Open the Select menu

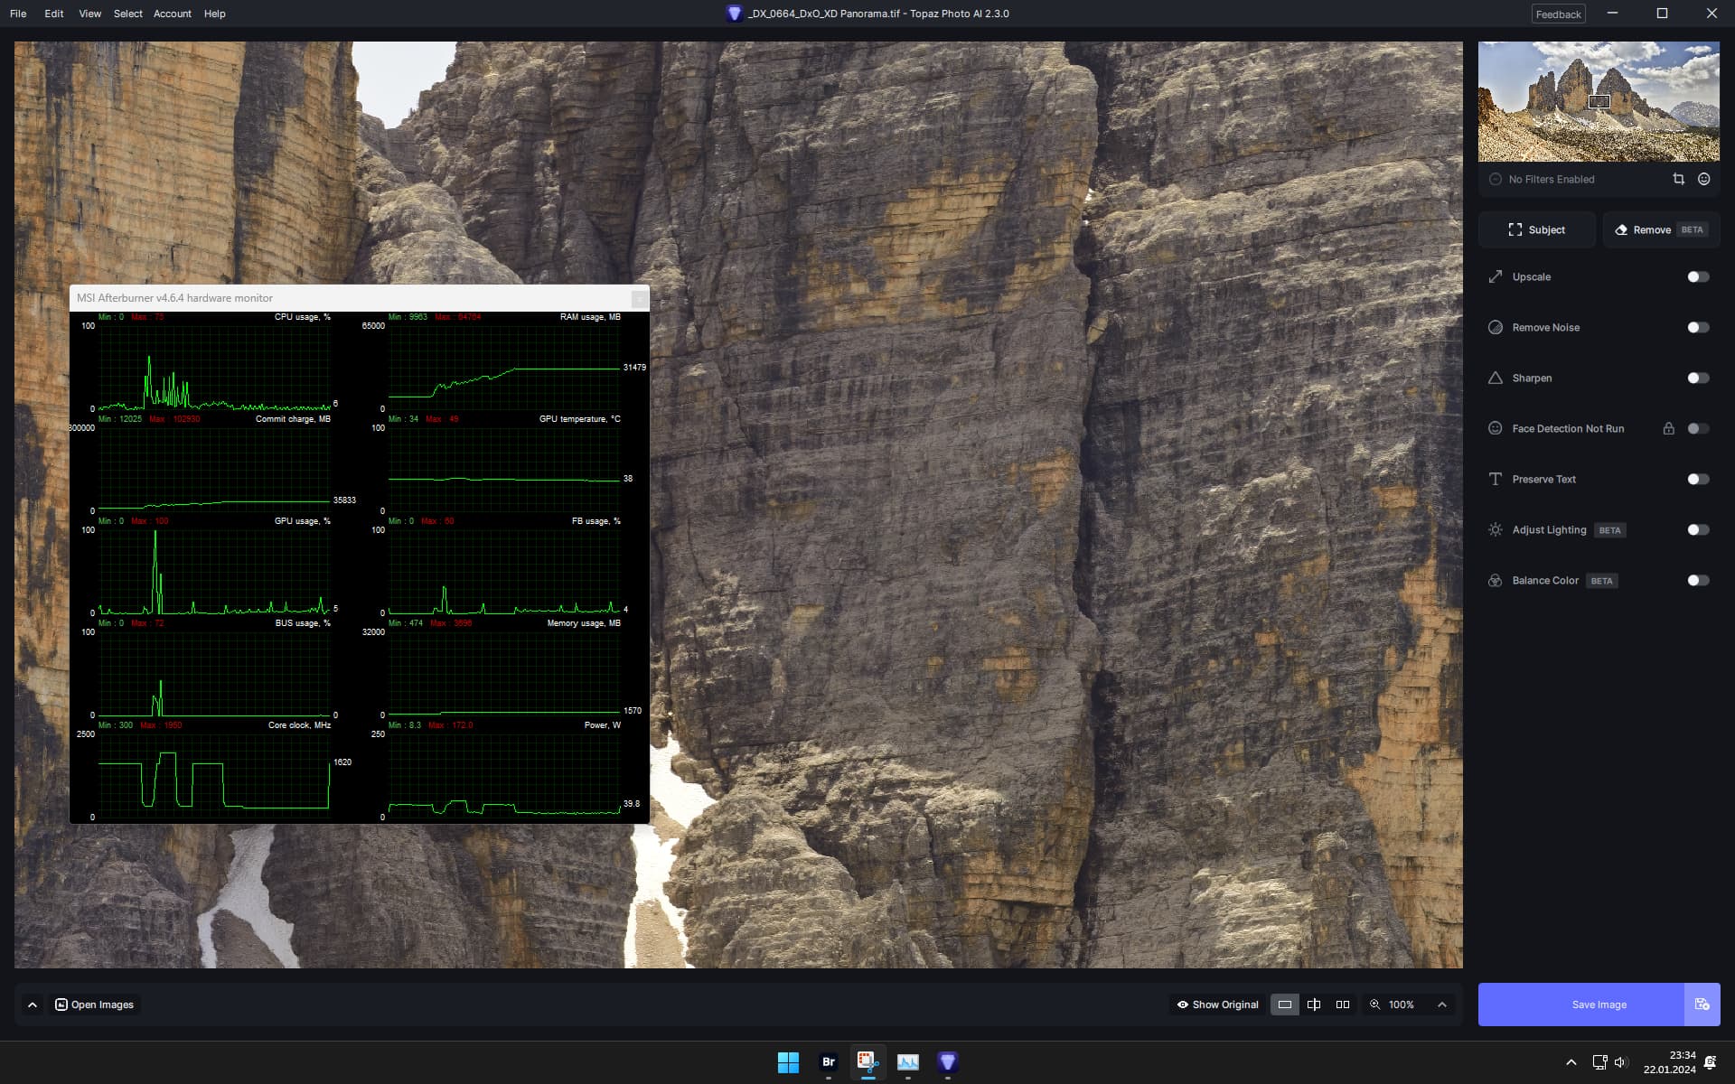[127, 14]
